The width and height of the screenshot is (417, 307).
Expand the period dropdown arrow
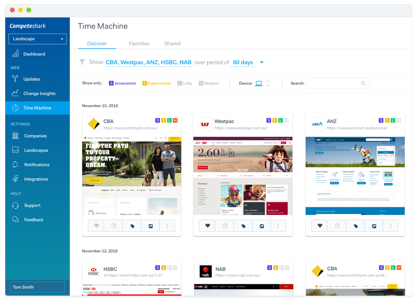pos(262,62)
